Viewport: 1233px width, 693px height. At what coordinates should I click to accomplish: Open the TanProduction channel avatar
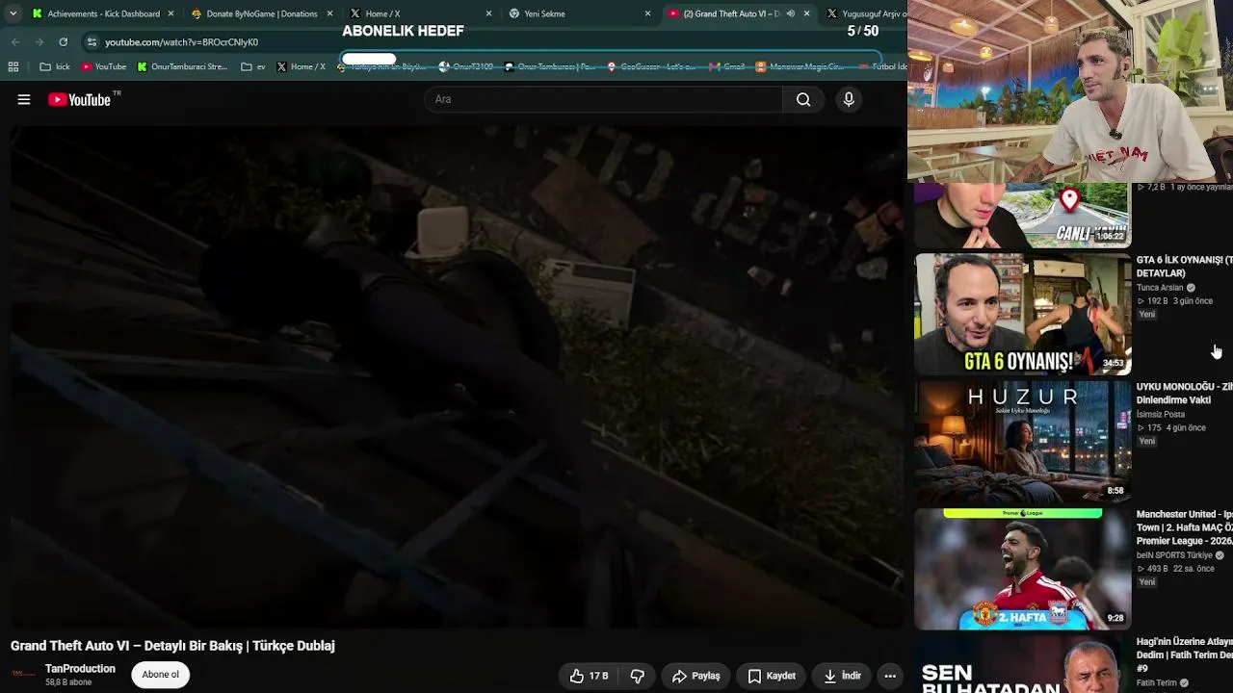tap(23, 674)
